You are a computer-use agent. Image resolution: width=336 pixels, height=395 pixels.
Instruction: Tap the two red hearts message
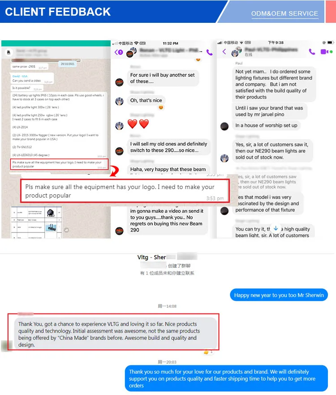(x=138, y=124)
